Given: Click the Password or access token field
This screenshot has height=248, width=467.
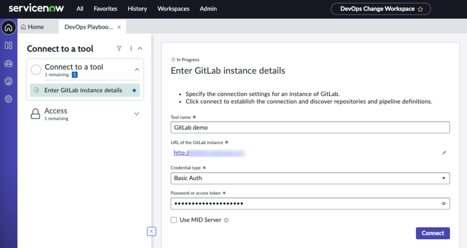Looking at the screenshot, I should tap(310, 203).
